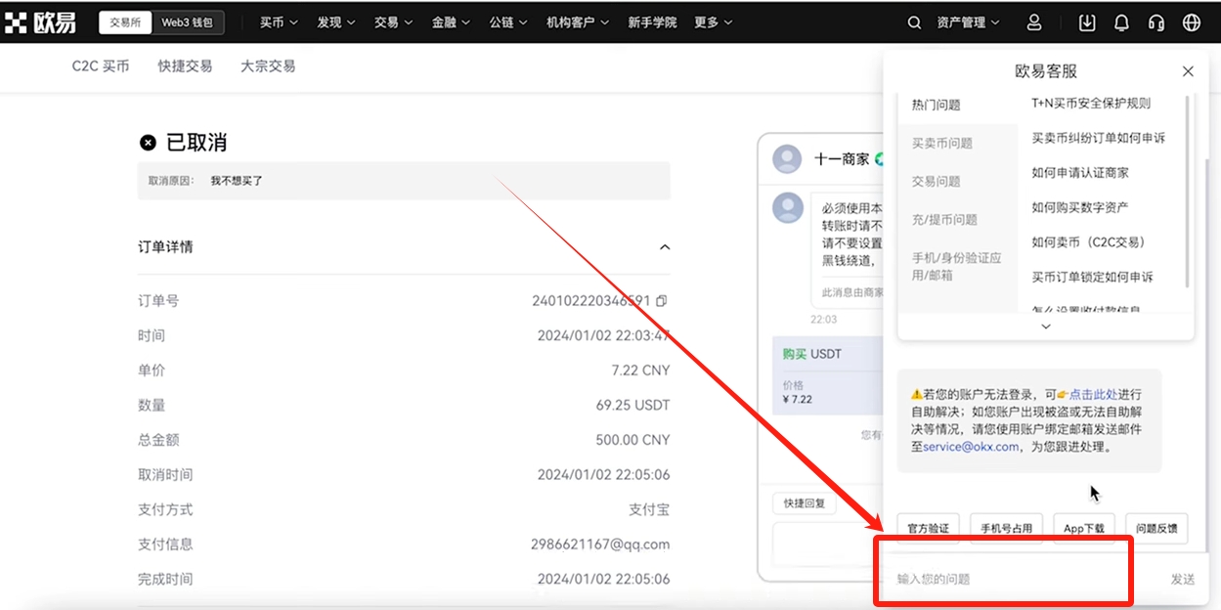Open the 资产管理 dropdown

click(x=968, y=22)
